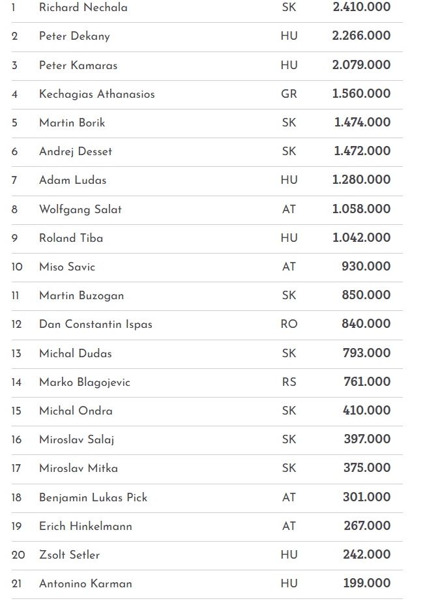Image resolution: width=440 pixels, height=616 pixels.
Task: Click the RS country code
Action: point(289,382)
